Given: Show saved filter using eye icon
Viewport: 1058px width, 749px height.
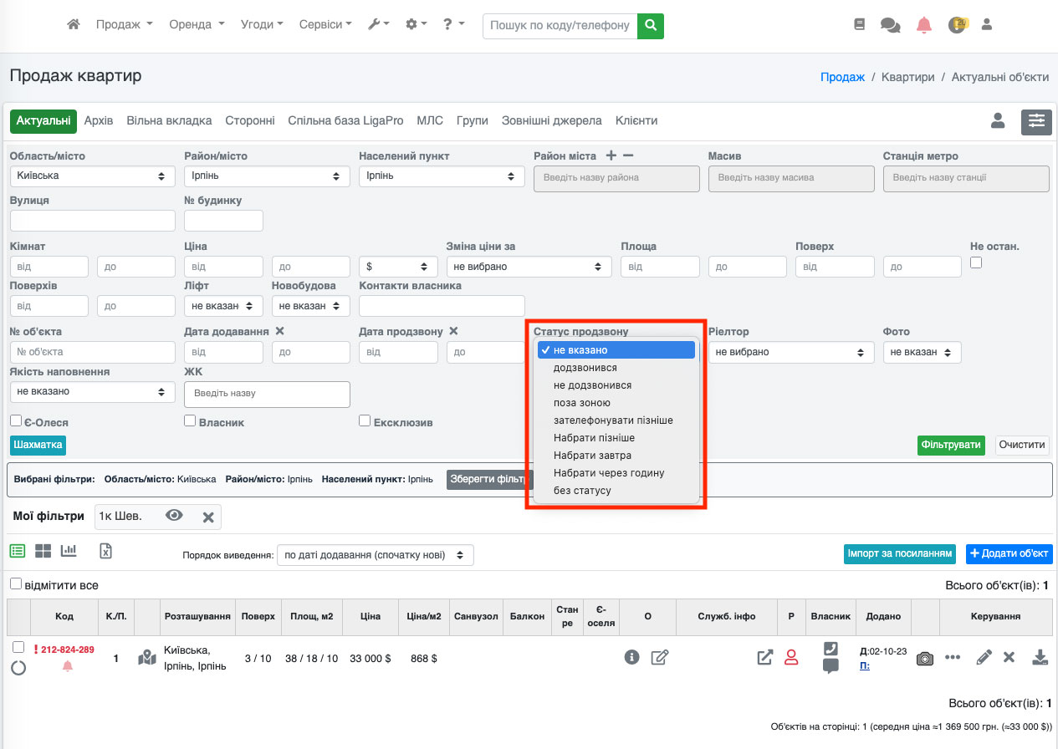Looking at the screenshot, I should 174,516.
